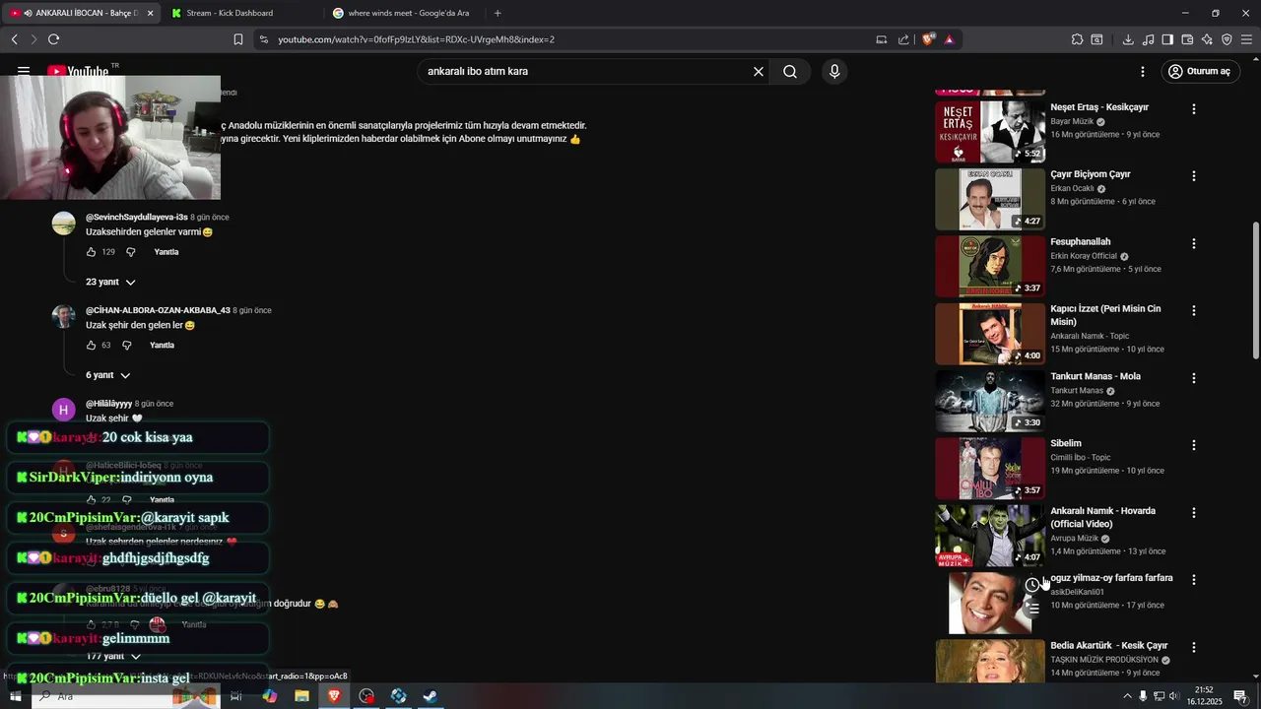
Task: Open more options for Çayır Biçiyom Çayır
Action: coord(1194,176)
